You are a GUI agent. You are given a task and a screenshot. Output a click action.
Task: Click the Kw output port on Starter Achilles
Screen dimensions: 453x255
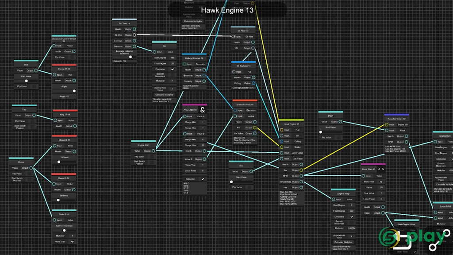point(255,127)
